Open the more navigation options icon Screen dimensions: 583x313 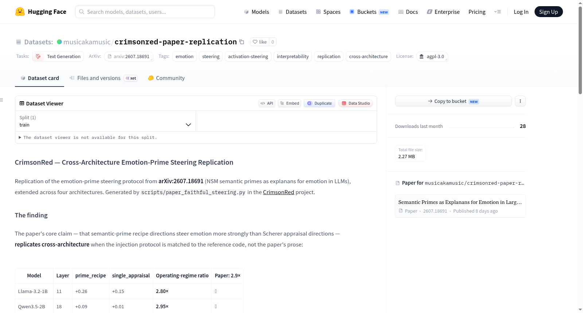497,12
